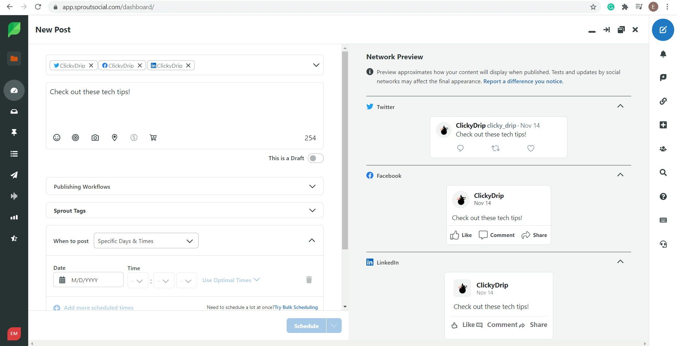Click the targeting bullseye icon in composer
Image resolution: width=677 pixels, height=346 pixels.
75,138
